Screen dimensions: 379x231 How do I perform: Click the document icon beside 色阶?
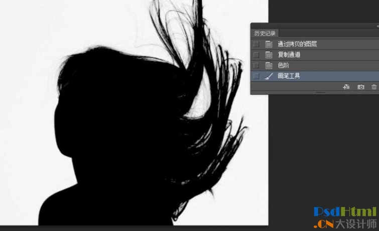(x=269, y=65)
